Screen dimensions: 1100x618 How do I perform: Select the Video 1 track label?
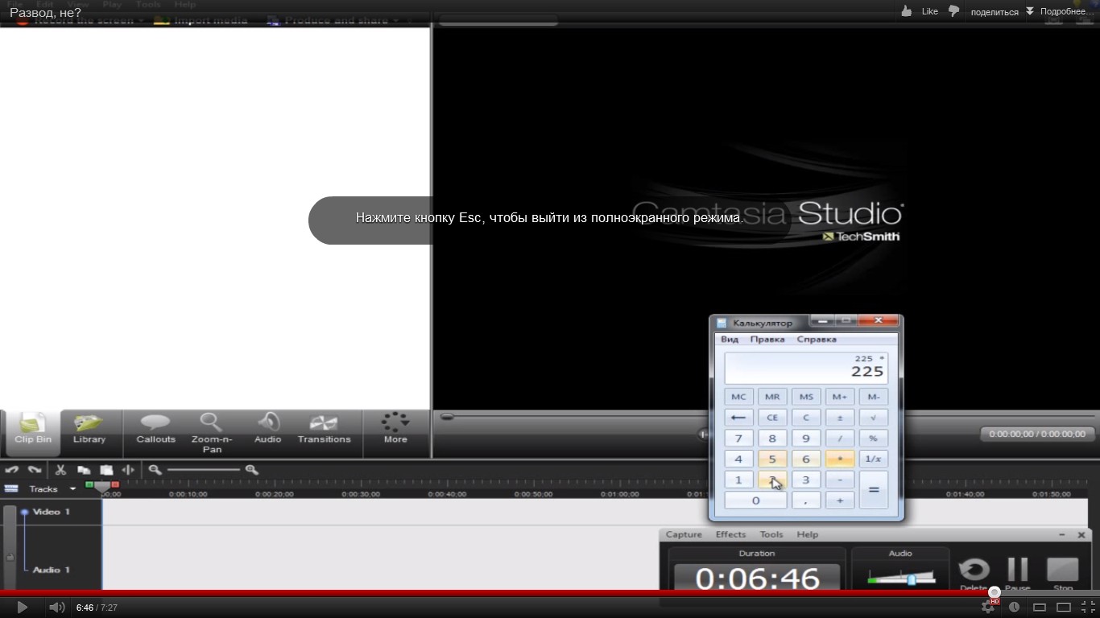52,512
